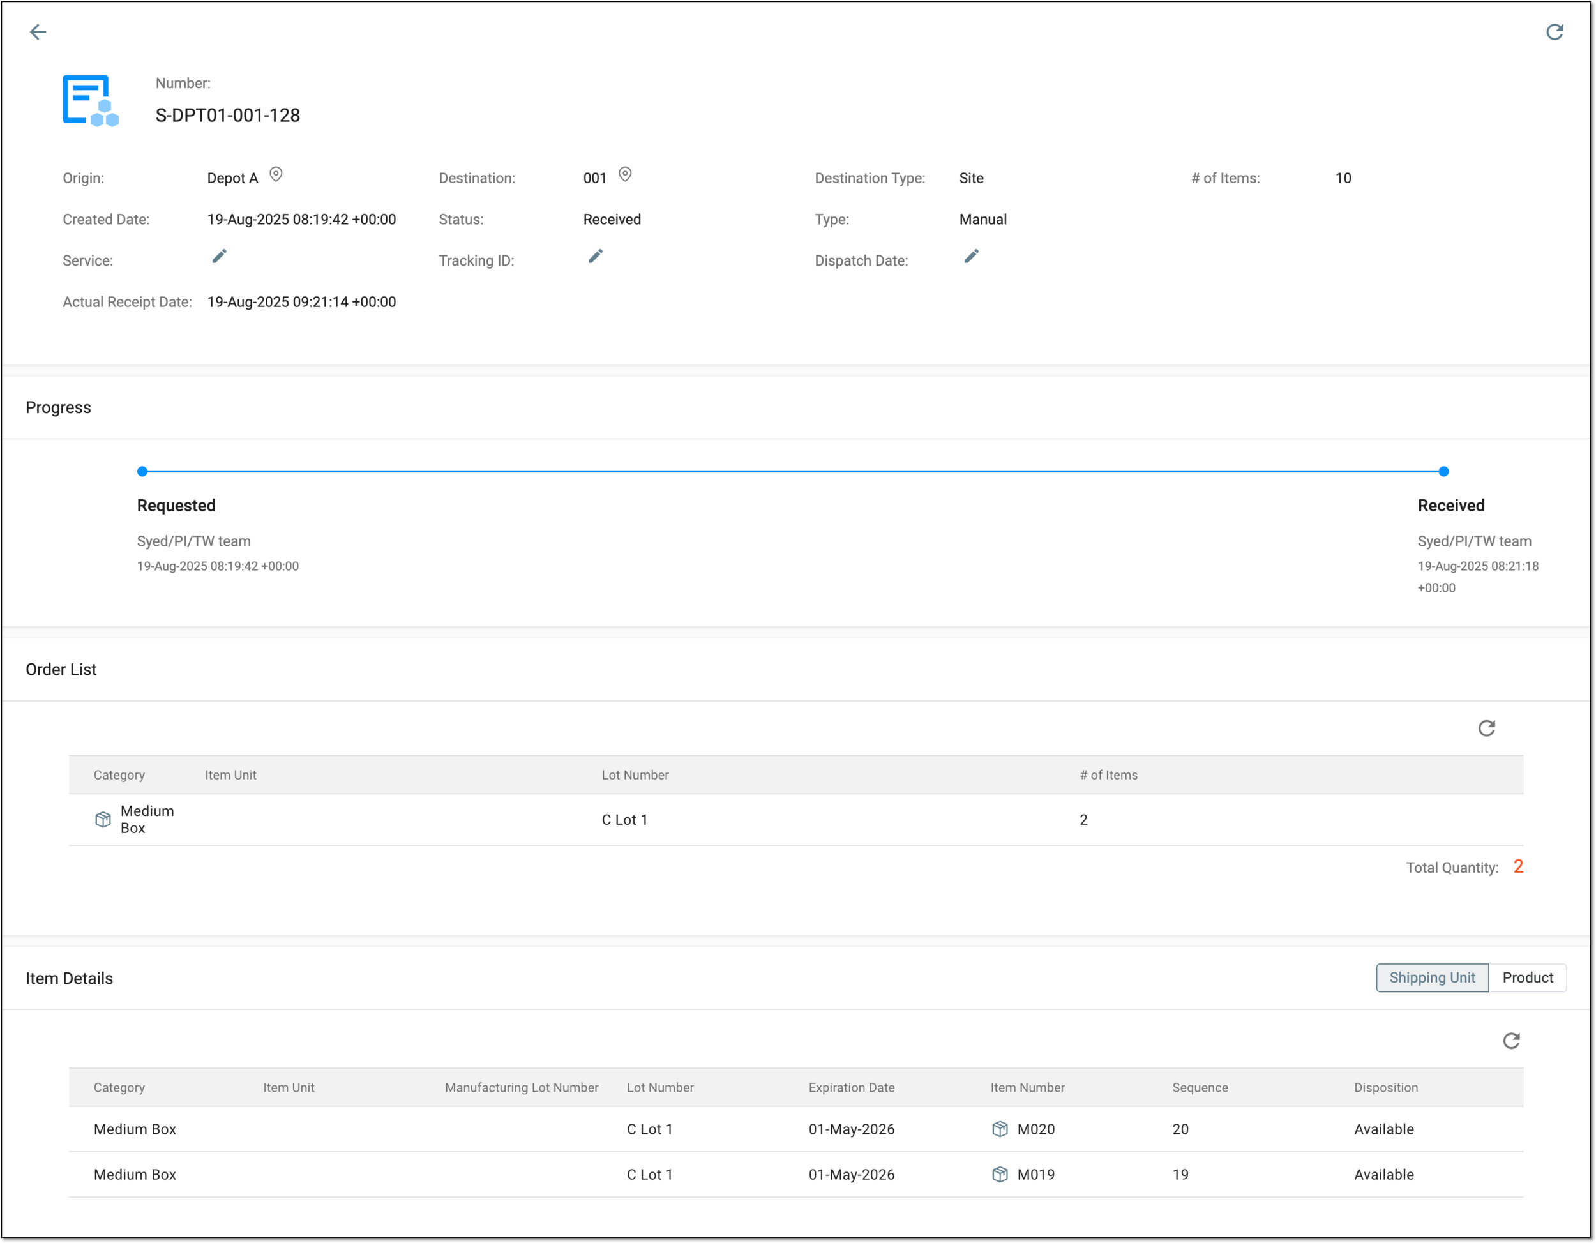Image resolution: width=1596 pixels, height=1243 pixels.
Task: Click the Destination Type value Site
Action: pos(971,178)
